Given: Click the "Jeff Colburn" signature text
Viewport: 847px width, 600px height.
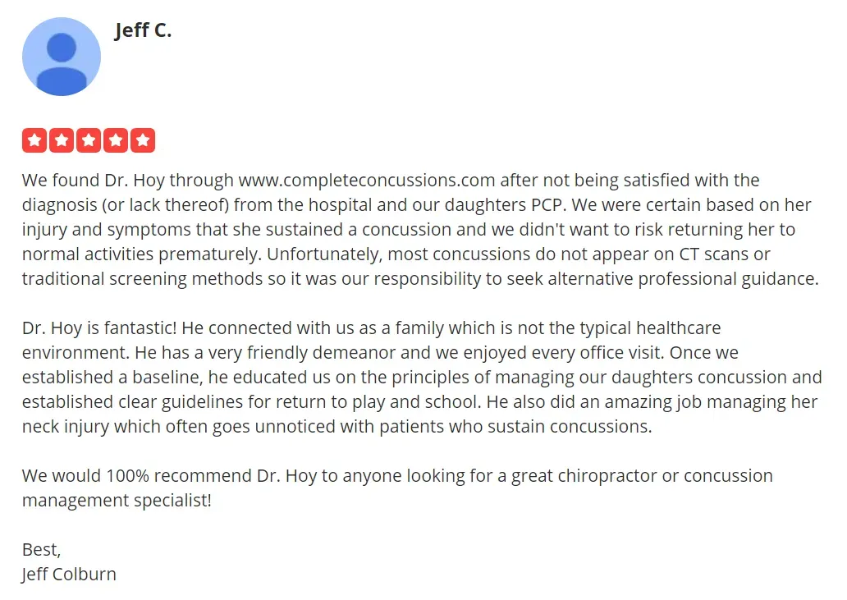Looking at the screenshot, I should [x=69, y=574].
